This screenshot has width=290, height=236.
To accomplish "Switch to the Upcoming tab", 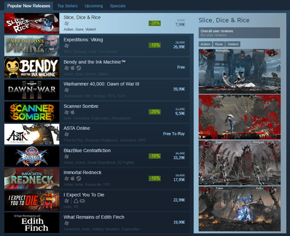I will tap(94, 6).
